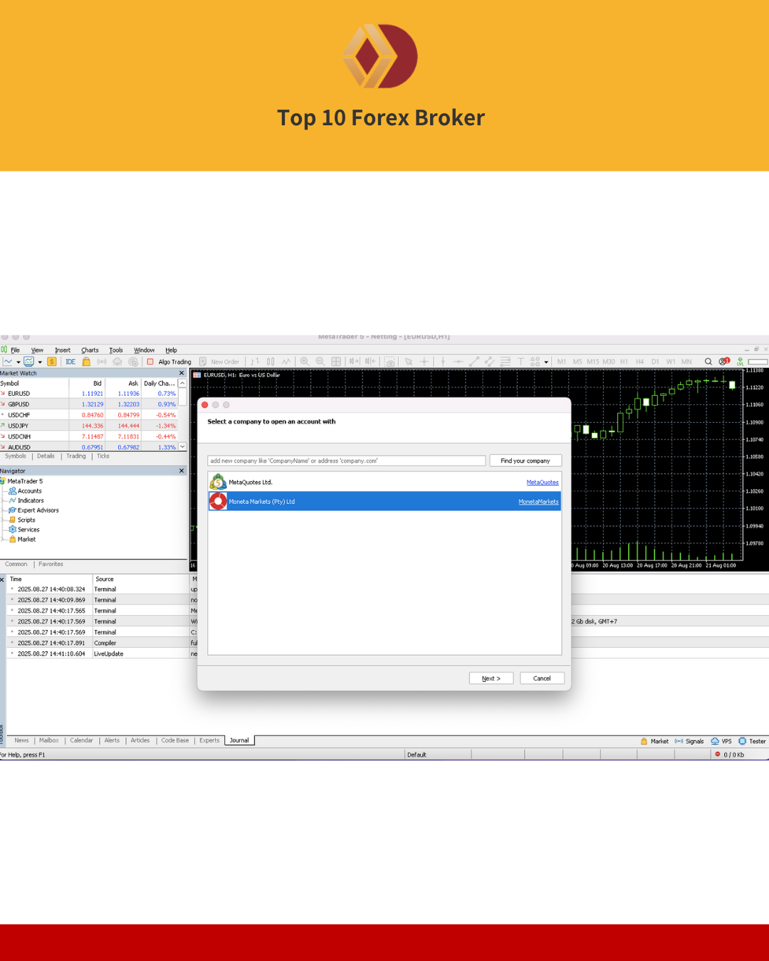Click the VPS cloud toolbar icon

tap(117, 362)
